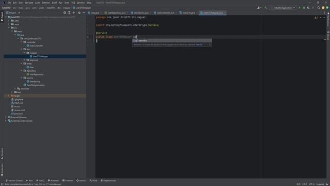This screenshot has height=186, width=330.
Task: Start debugging with the bug icon
Action: point(304,8)
